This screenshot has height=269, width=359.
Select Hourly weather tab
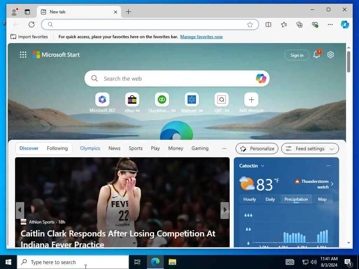tap(249, 199)
